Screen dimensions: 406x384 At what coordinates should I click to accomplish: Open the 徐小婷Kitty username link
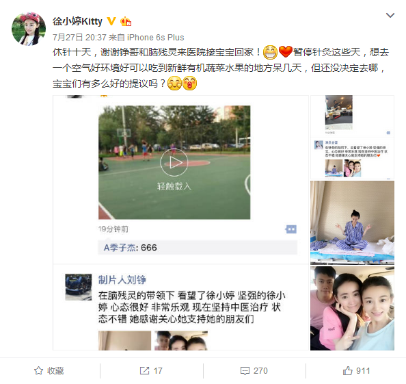(x=77, y=21)
